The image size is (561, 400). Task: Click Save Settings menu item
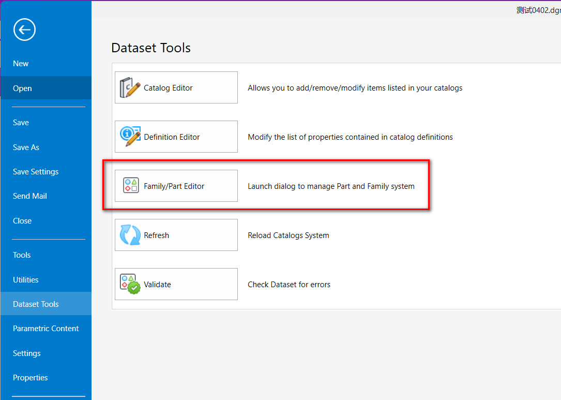36,172
